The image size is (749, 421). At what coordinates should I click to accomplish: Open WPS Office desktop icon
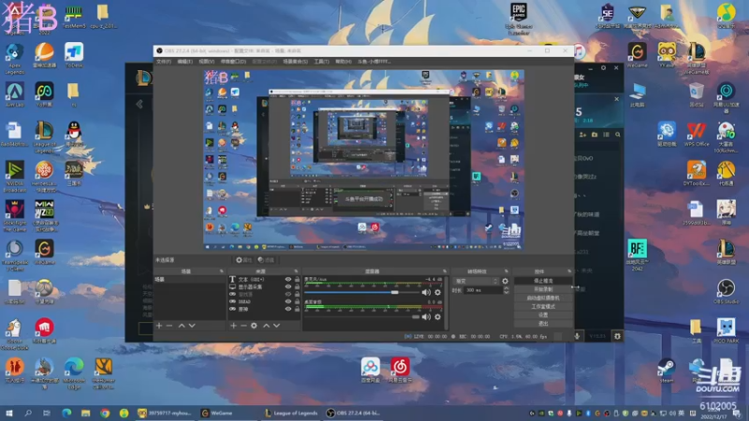(696, 134)
